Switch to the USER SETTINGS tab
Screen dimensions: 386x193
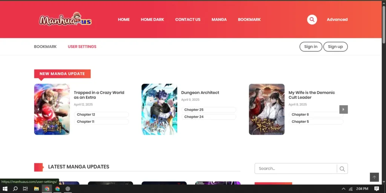pyautogui.click(x=82, y=47)
